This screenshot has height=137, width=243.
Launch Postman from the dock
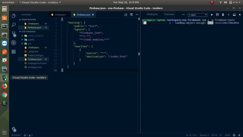[4, 52]
